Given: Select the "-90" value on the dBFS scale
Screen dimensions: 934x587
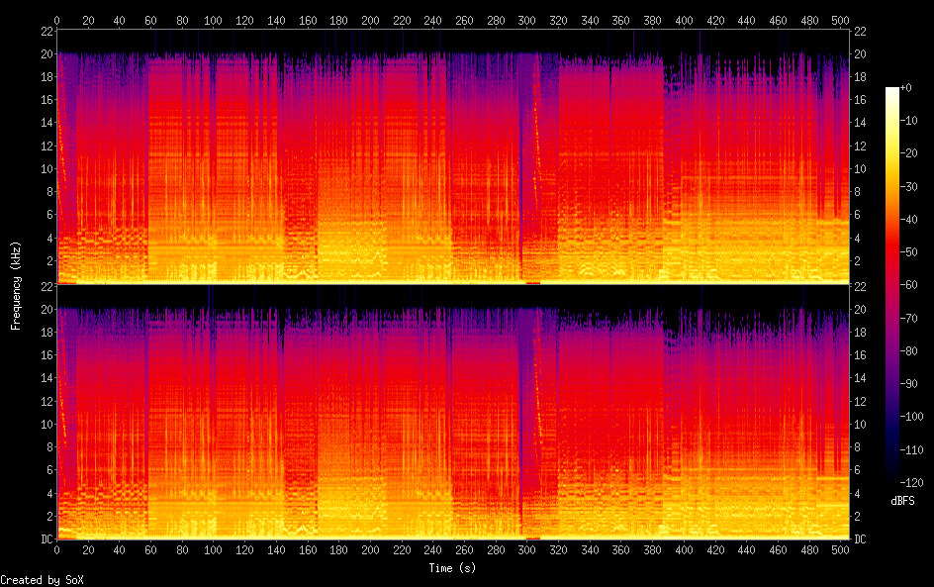Looking at the screenshot, I should 909,384.
